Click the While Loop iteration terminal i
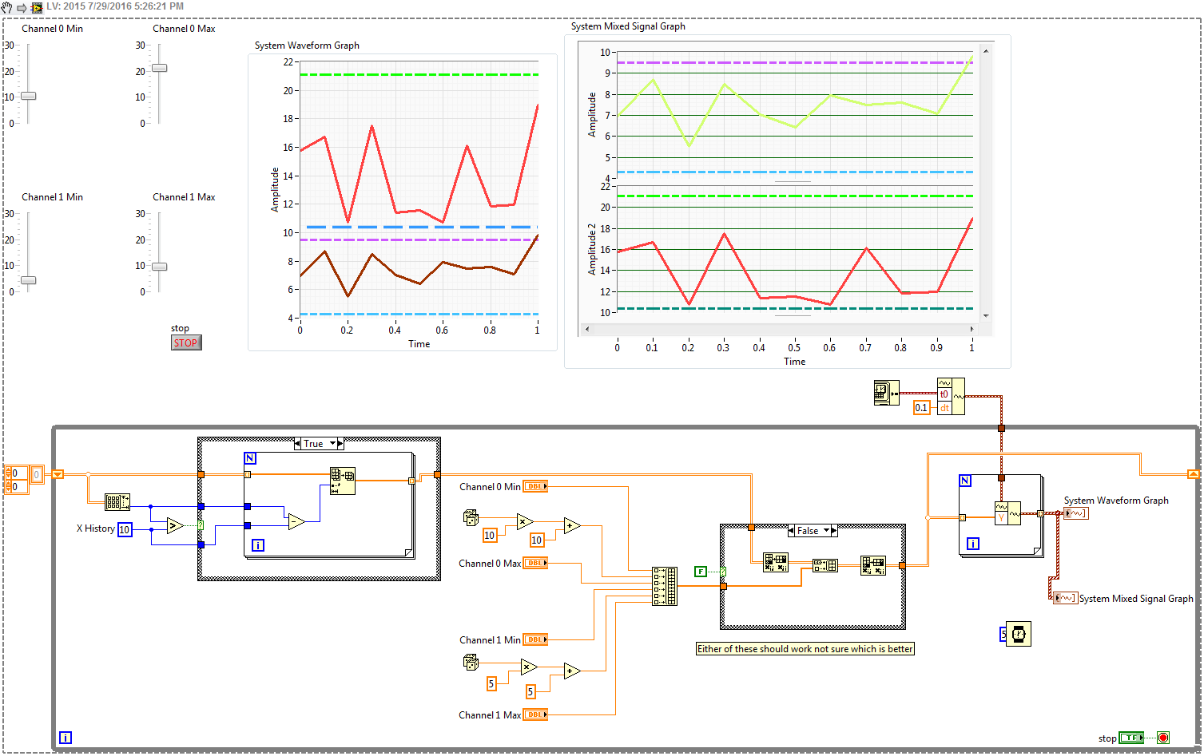Viewport: 1204px width, 756px height. coord(66,738)
